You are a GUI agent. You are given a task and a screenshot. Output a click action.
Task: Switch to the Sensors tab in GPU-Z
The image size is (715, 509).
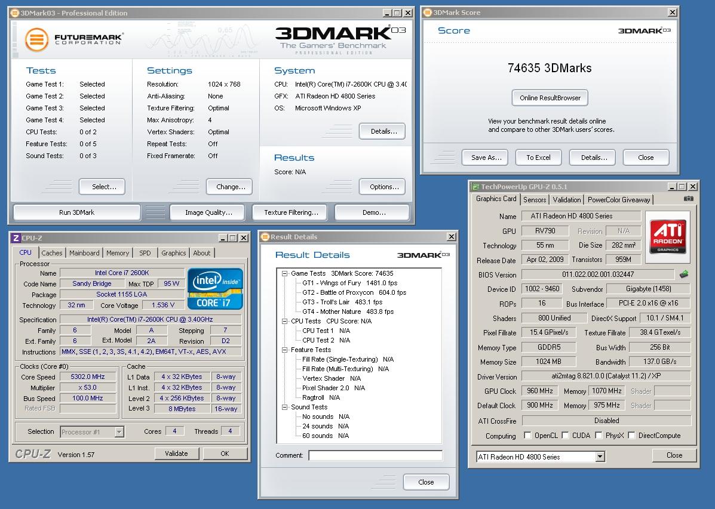535,199
